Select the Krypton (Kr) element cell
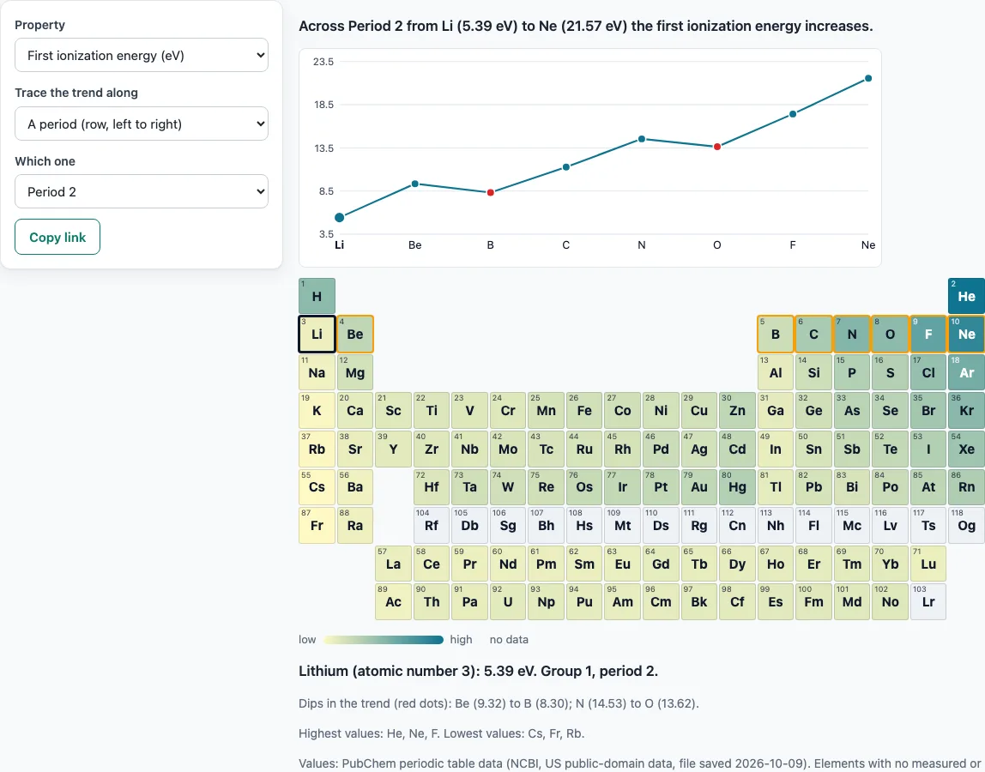This screenshot has width=985, height=772. coord(966,411)
